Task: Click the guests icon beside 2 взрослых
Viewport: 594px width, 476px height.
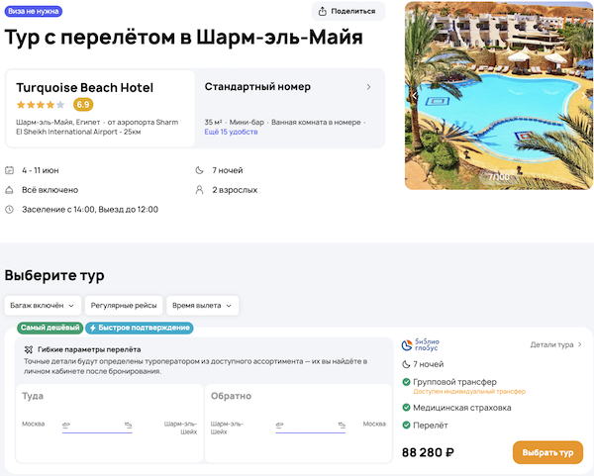Action: coord(202,190)
